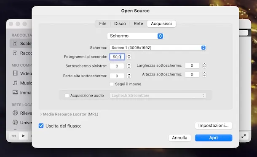This screenshot has width=257, height=157.
Task: Open the Immagini picture icon in sidebar
Action: click(x=15, y=92)
